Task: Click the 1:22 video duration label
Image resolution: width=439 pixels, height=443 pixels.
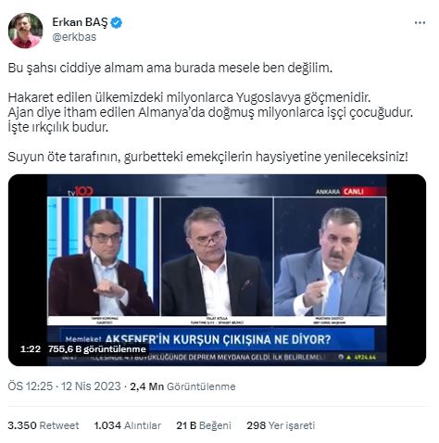Action: (31, 349)
